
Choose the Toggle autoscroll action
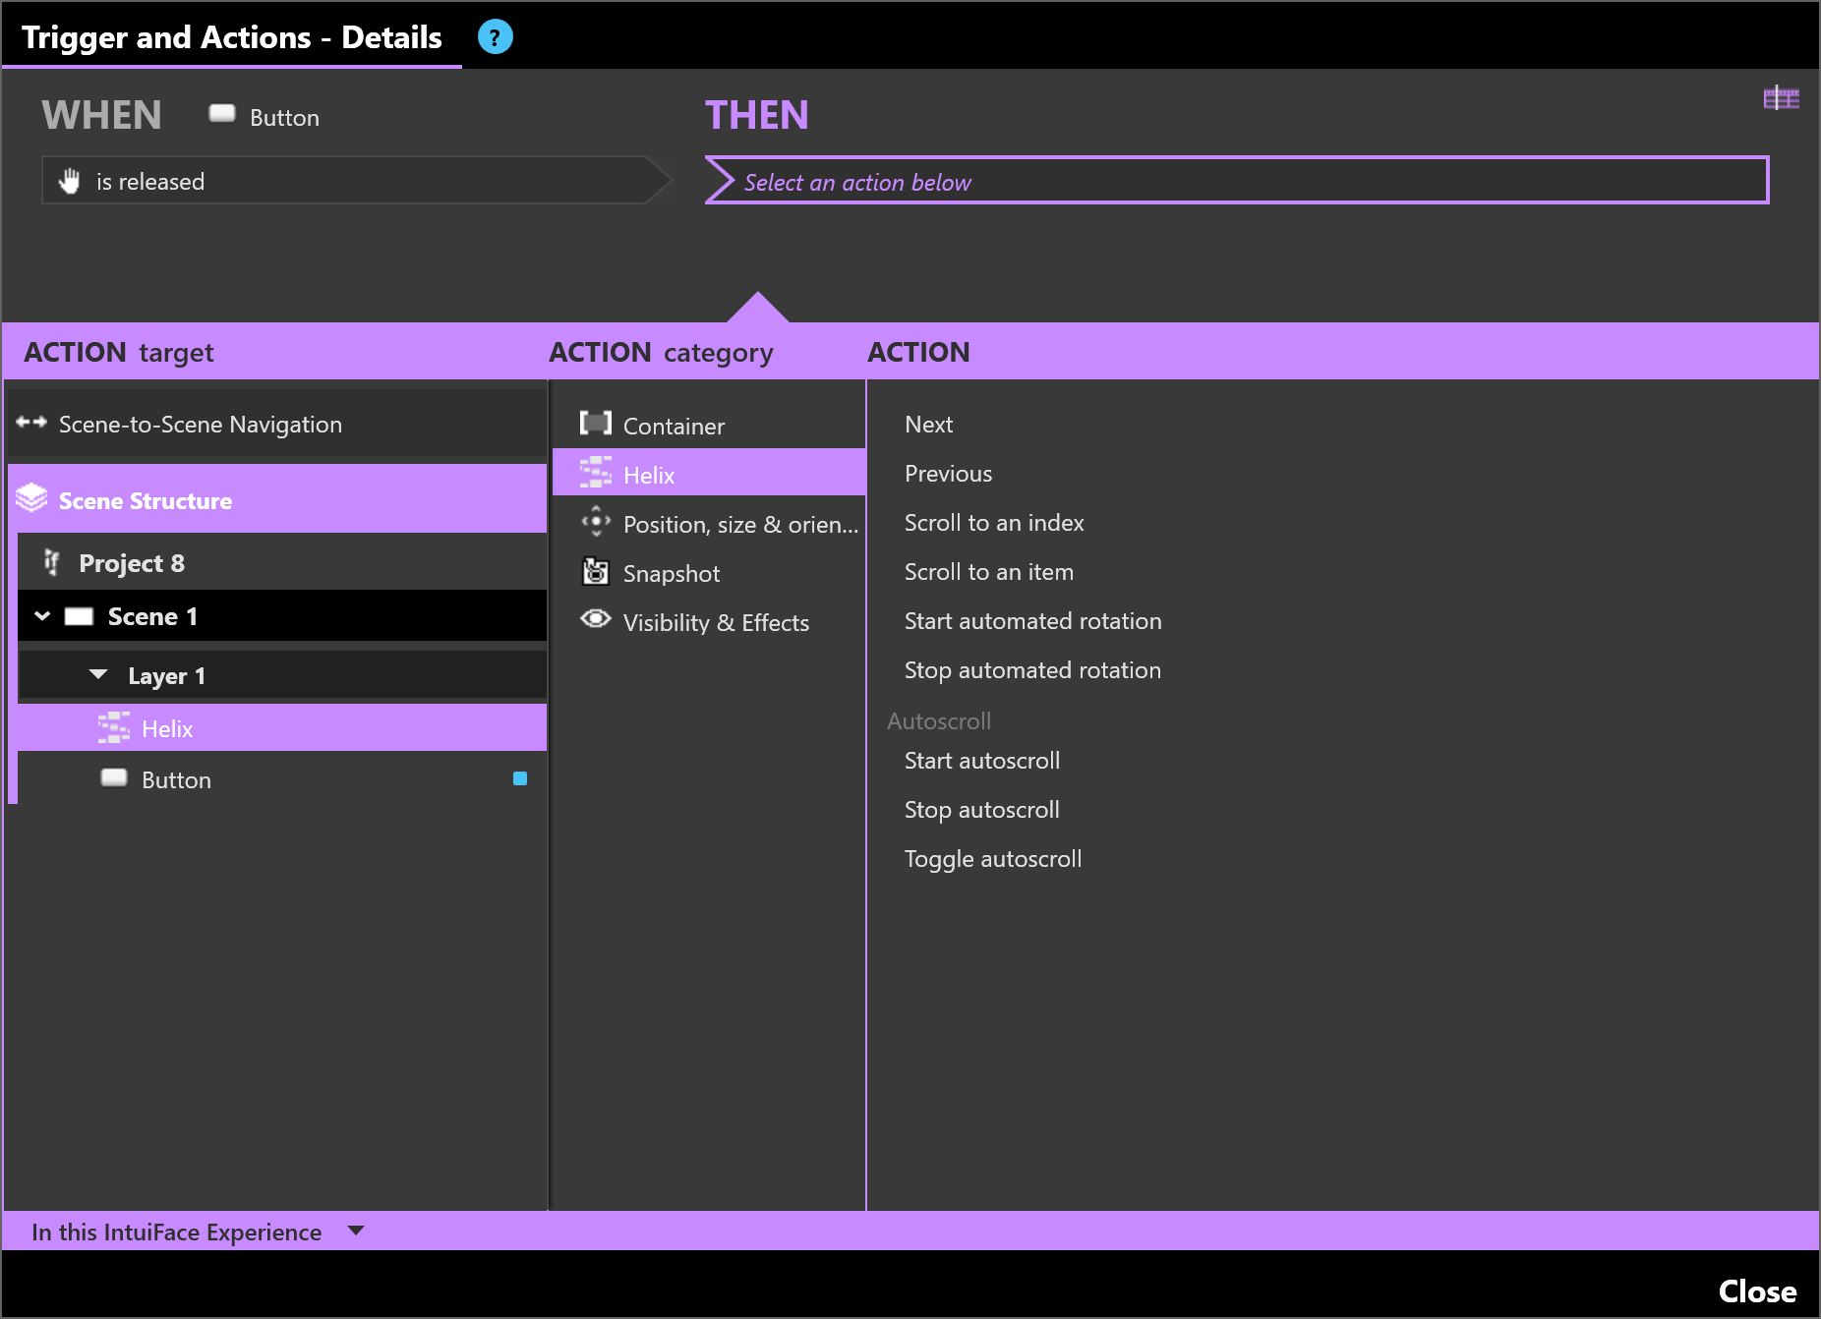pyautogui.click(x=992, y=859)
